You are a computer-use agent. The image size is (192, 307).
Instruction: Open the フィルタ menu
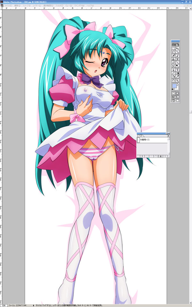coord(60,6)
